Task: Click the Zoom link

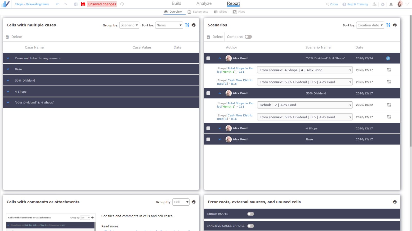Action: 332,4
